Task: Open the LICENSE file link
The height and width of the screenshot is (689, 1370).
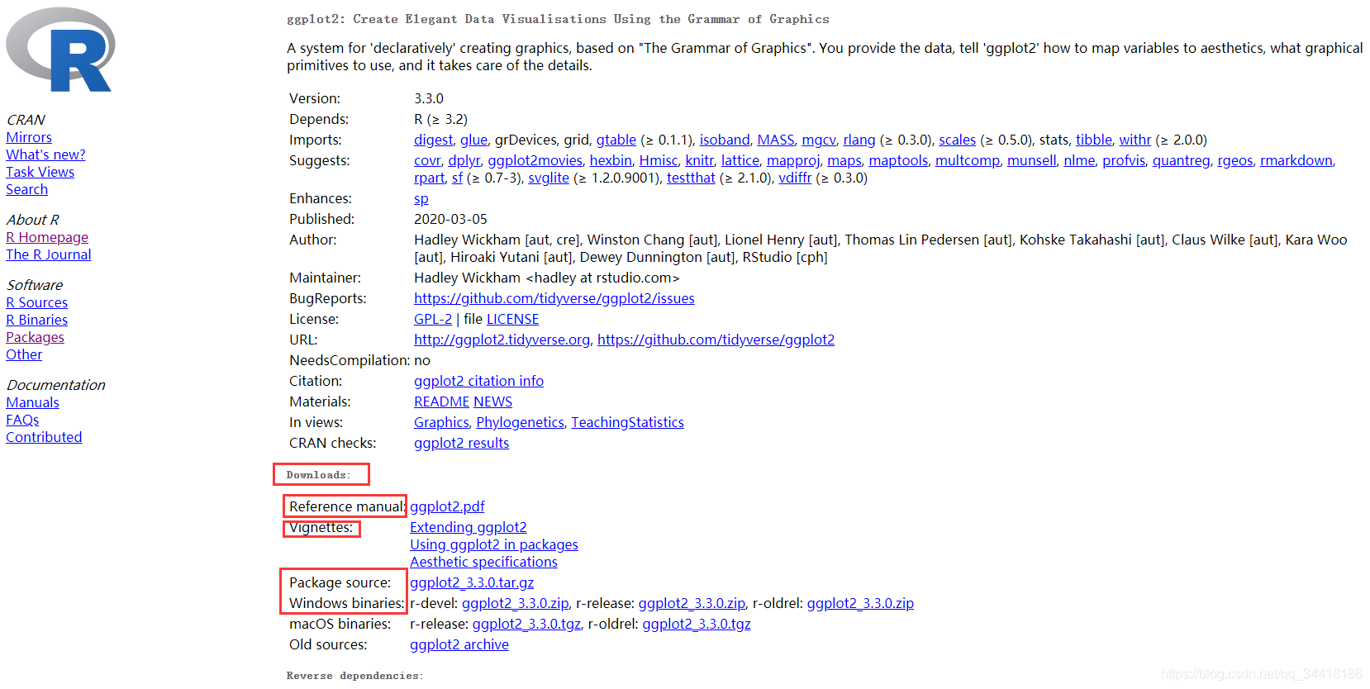Action: [x=512, y=319]
